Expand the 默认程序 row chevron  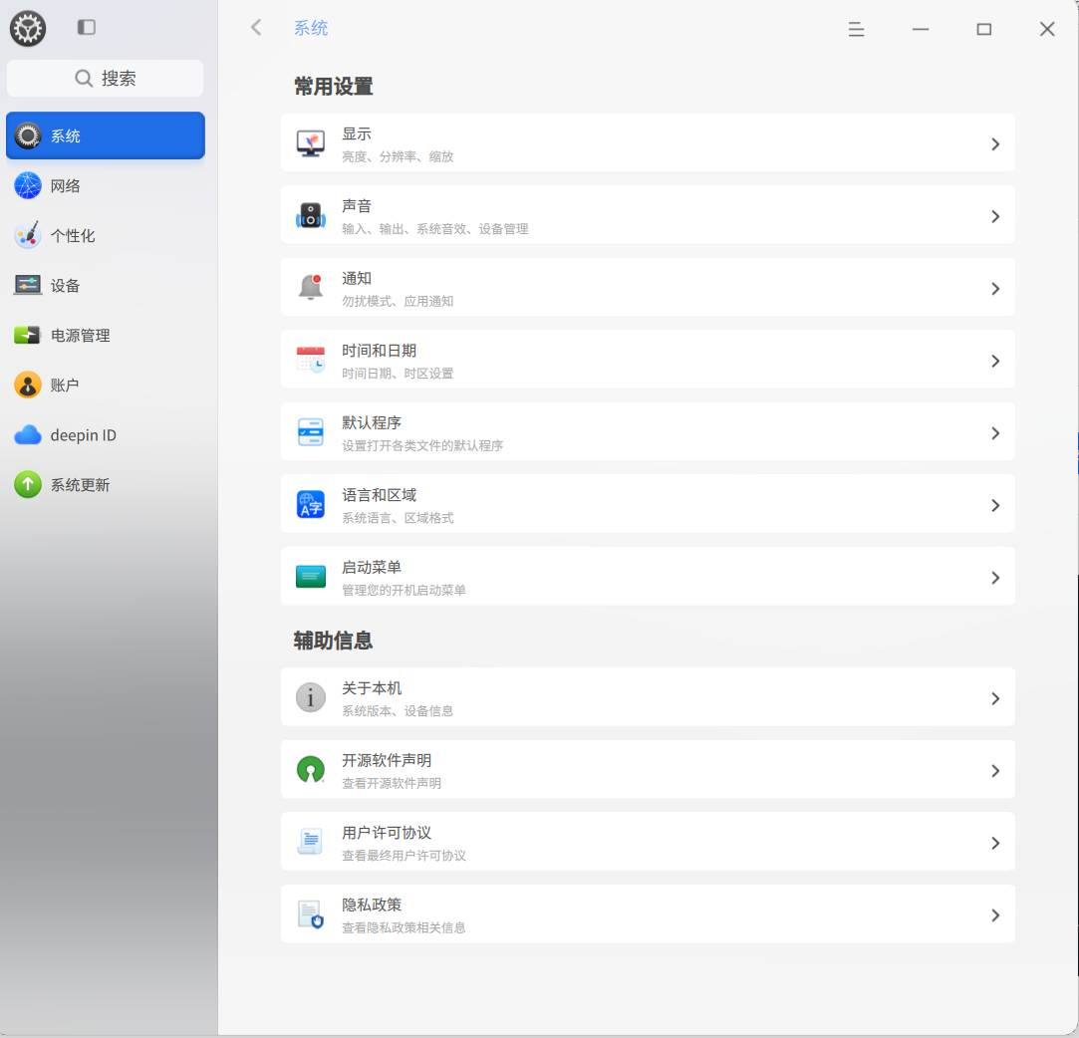pyautogui.click(x=995, y=432)
